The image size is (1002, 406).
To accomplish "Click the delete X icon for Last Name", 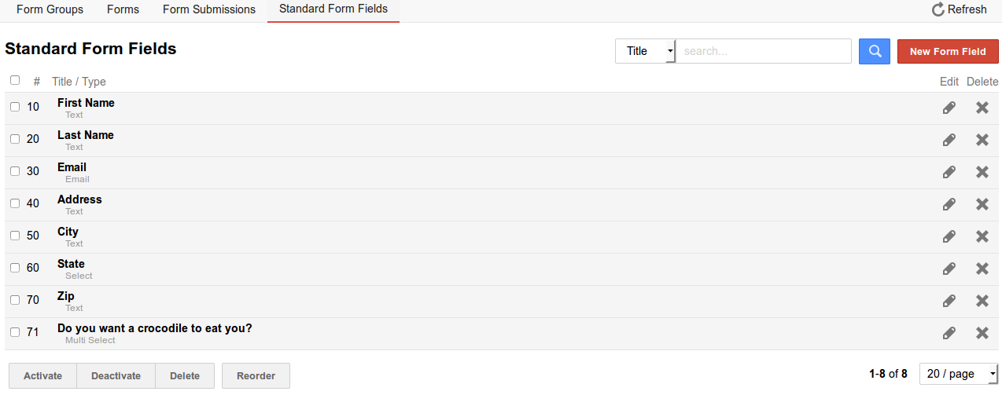I will click(982, 140).
